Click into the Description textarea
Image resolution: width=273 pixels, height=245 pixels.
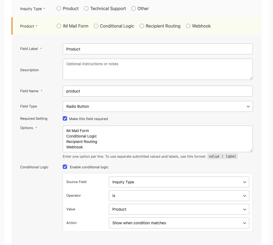click(158, 69)
